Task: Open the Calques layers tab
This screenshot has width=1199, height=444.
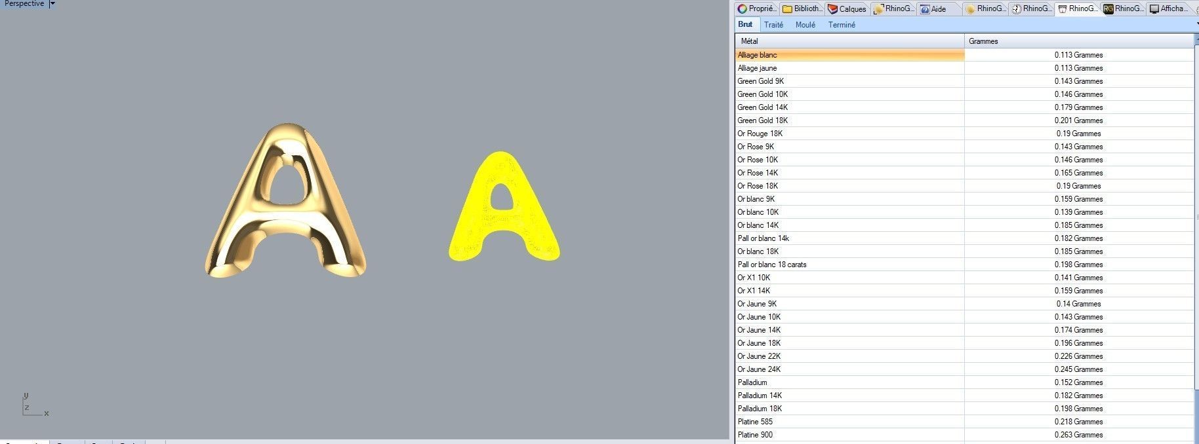Action: pos(847,9)
